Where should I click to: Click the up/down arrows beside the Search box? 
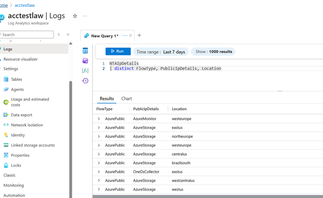(x=59, y=34)
